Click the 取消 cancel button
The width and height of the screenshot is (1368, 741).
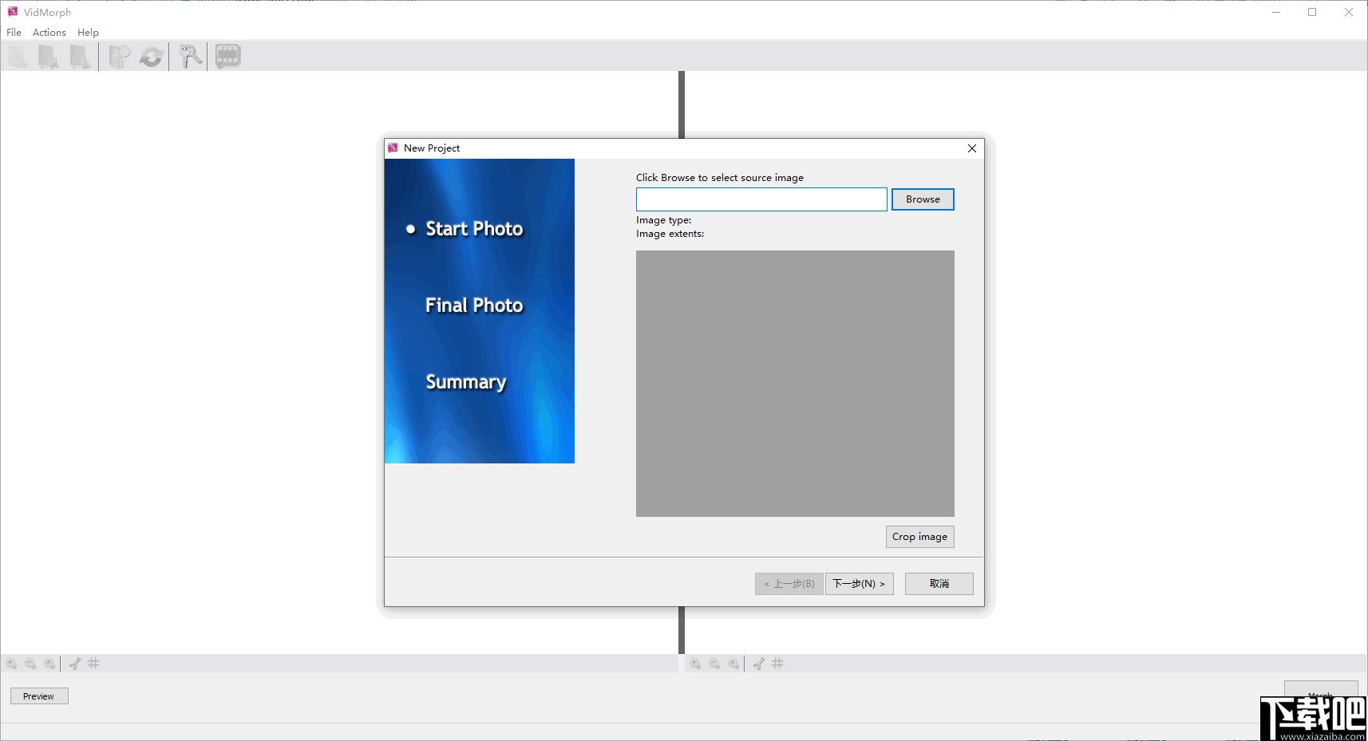(x=939, y=584)
